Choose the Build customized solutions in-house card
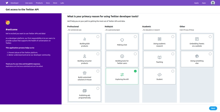This screenshot has height=112, width=220. (84, 76)
